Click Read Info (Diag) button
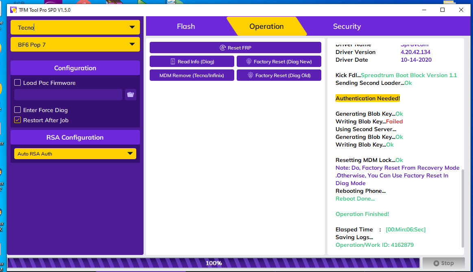The height and width of the screenshot is (272, 473). (192, 62)
